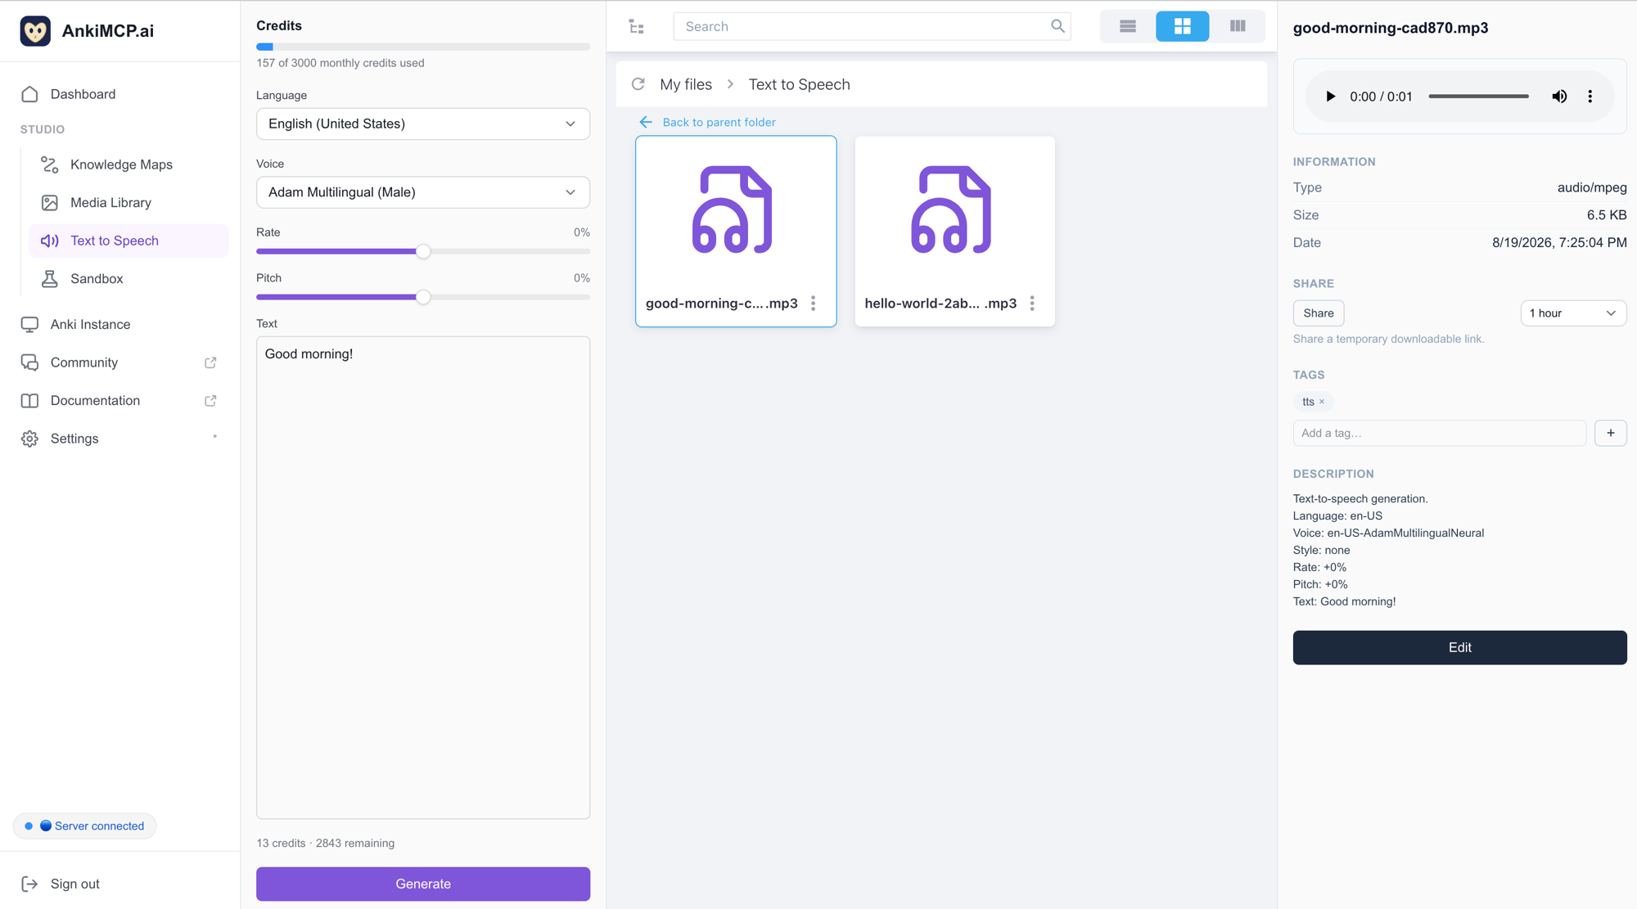Image resolution: width=1637 pixels, height=909 pixels.
Task: Click the Share button
Action: click(x=1318, y=313)
